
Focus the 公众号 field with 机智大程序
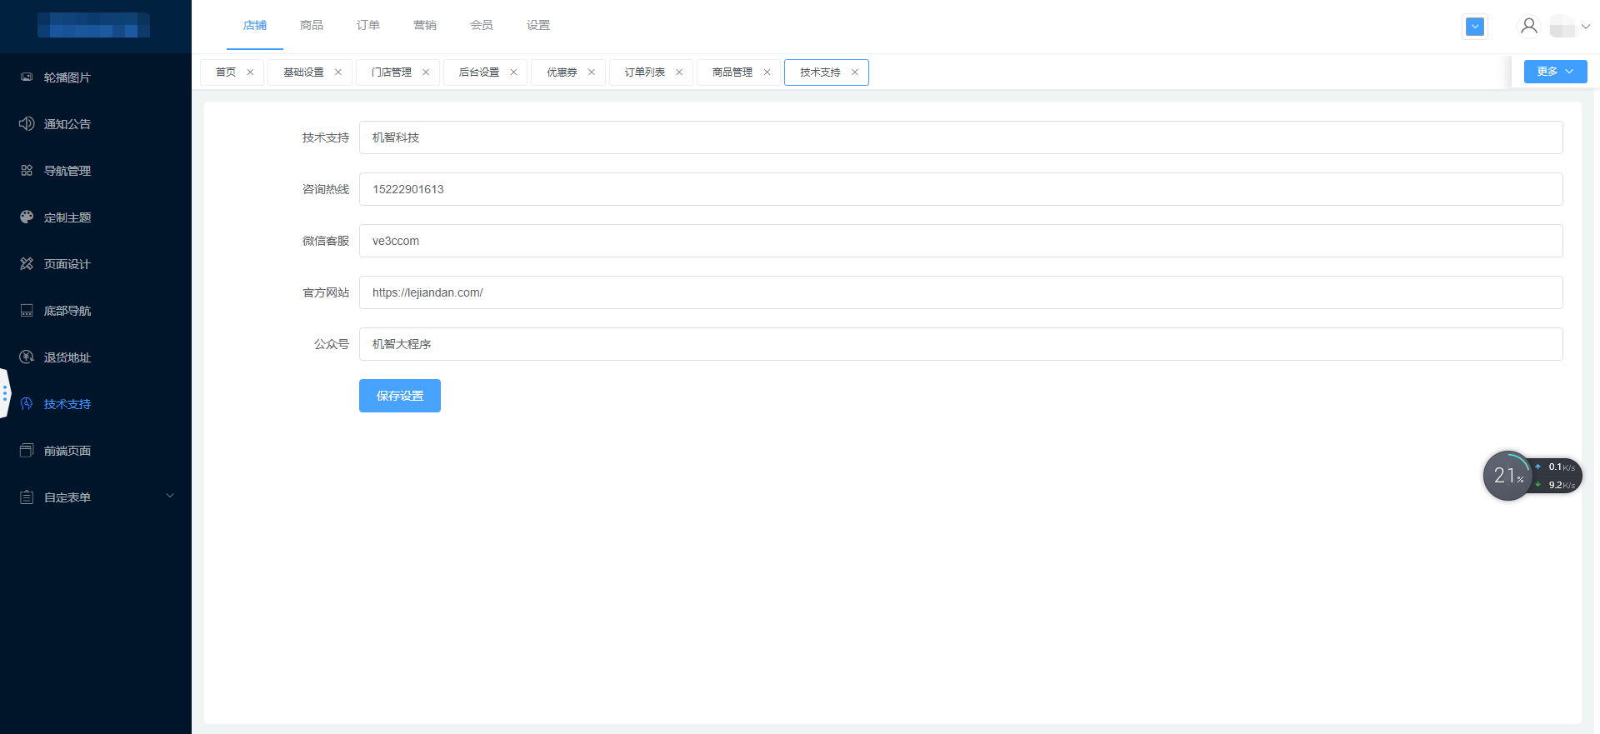[x=961, y=344]
